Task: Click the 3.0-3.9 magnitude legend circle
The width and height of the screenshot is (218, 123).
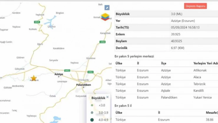Action: (x=92, y=112)
